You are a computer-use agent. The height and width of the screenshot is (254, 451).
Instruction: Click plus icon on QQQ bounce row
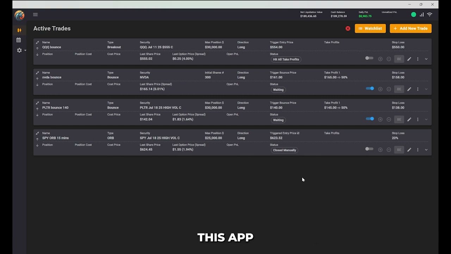pyautogui.click(x=380, y=59)
